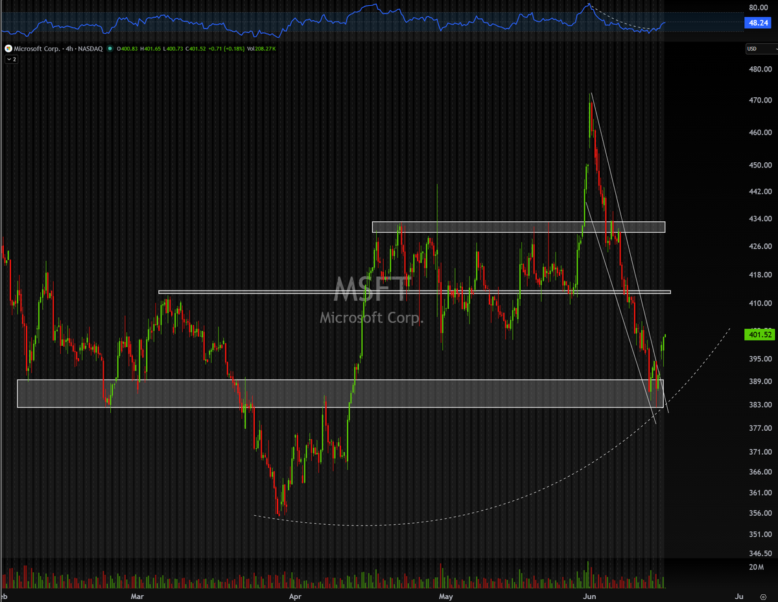Click the 480.00 price scale label
This screenshot has height=602, width=778.
(x=760, y=69)
